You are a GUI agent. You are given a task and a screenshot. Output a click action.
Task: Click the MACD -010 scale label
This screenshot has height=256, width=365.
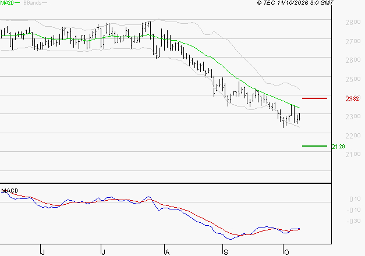pyautogui.click(x=353, y=210)
